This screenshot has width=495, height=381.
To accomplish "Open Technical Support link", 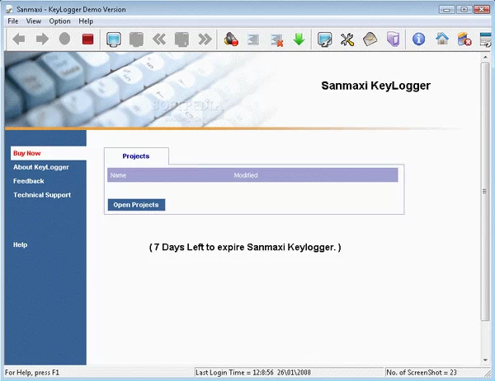I will pos(42,195).
